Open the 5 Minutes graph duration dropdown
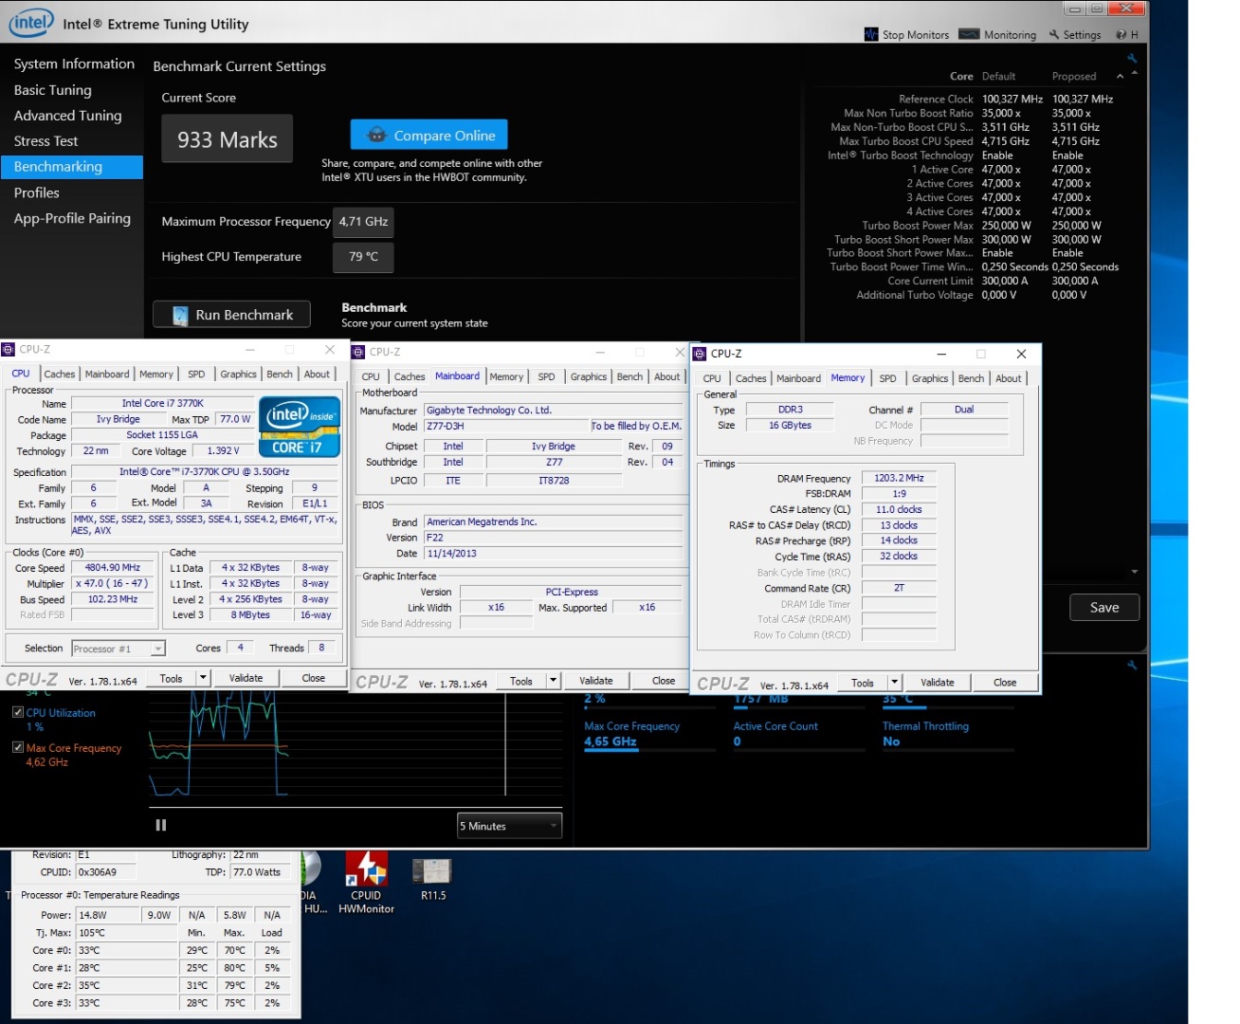Viewport: 1240px width, 1024px height. pos(510,826)
